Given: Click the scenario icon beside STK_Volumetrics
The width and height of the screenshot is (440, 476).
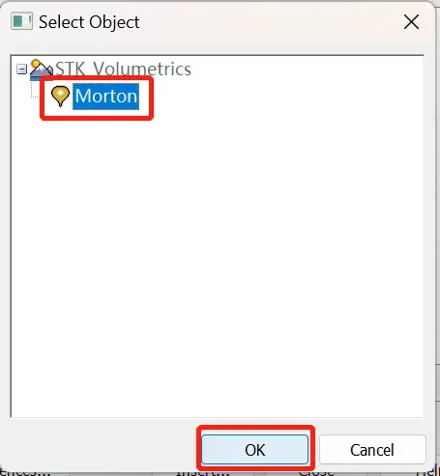Looking at the screenshot, I should tap(42, 70).
